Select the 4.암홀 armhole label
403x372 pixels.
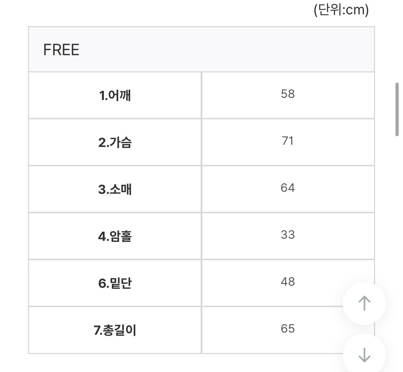(x=115, y=235)
